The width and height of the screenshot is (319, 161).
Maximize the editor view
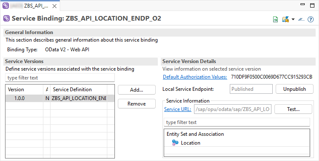(x=312, y=5)
